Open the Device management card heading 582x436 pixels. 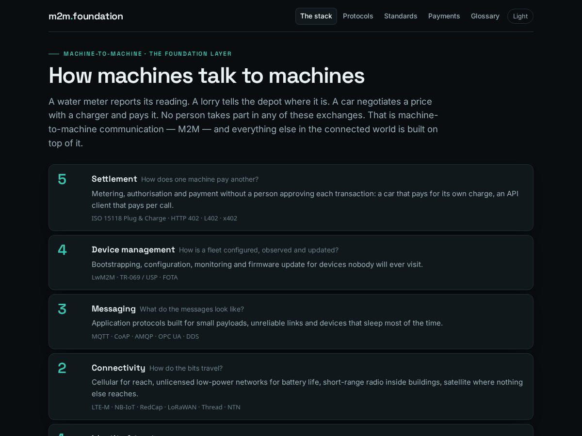(x=133, y=249)
